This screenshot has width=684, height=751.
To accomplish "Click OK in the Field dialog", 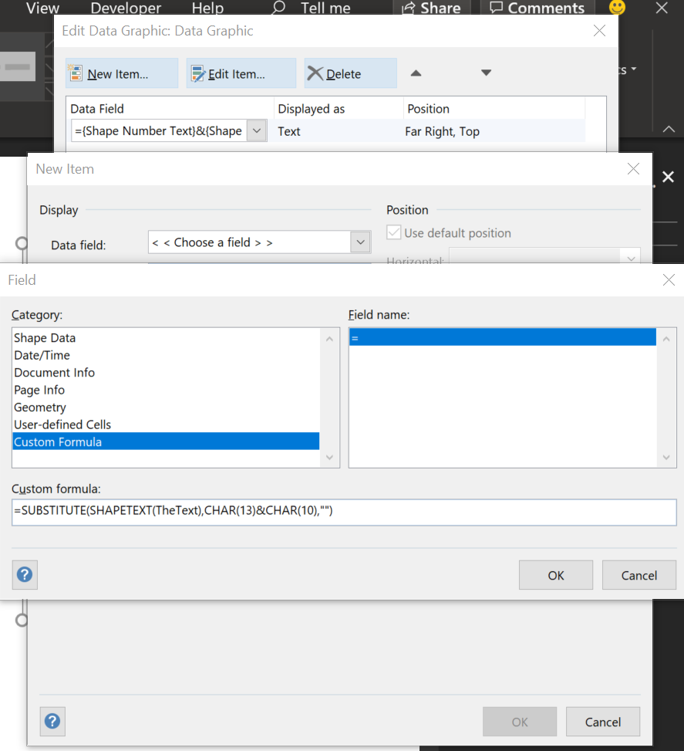I will tap(555, 574).
